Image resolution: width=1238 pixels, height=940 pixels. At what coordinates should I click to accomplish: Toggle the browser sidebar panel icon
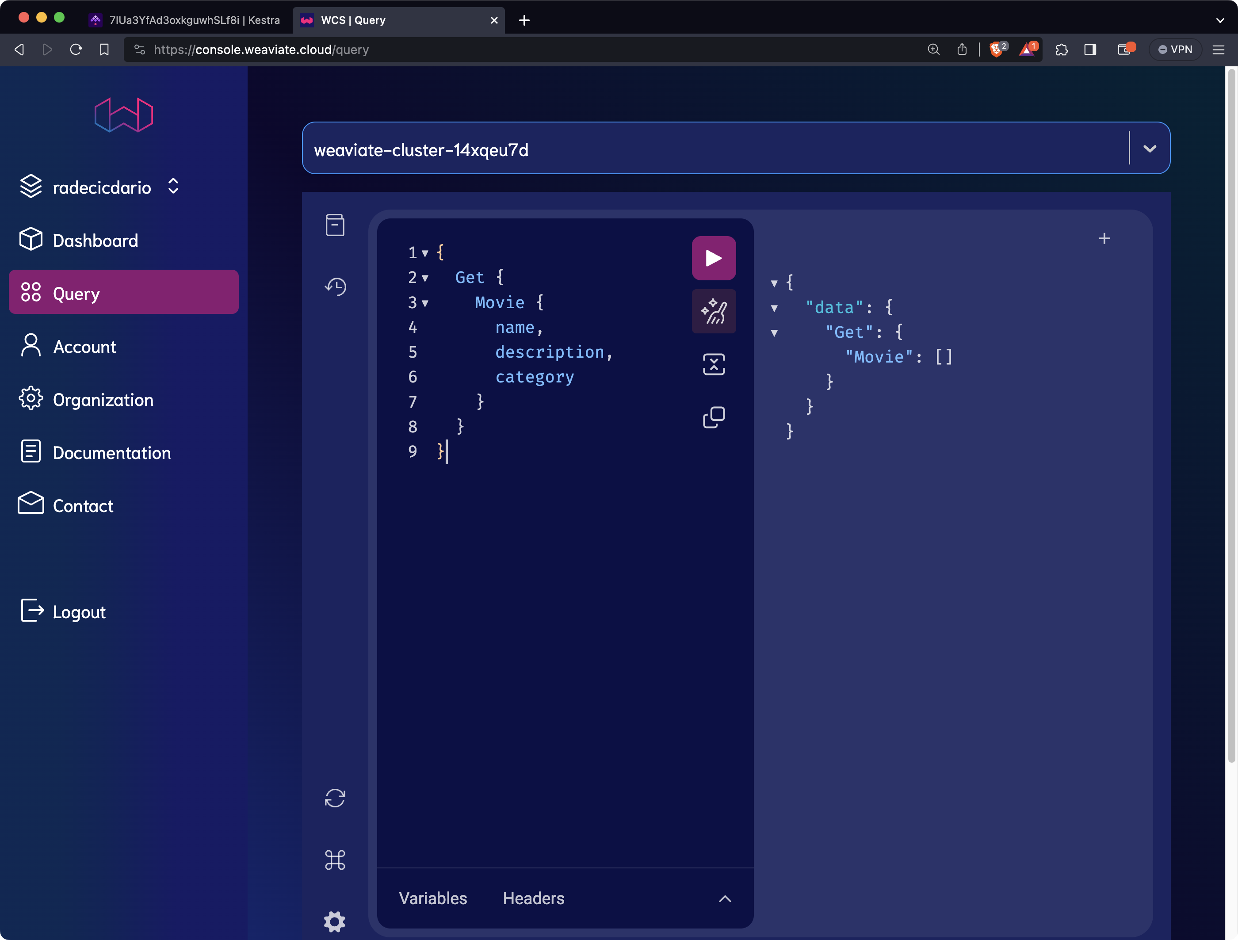[x=1090, y=49]
